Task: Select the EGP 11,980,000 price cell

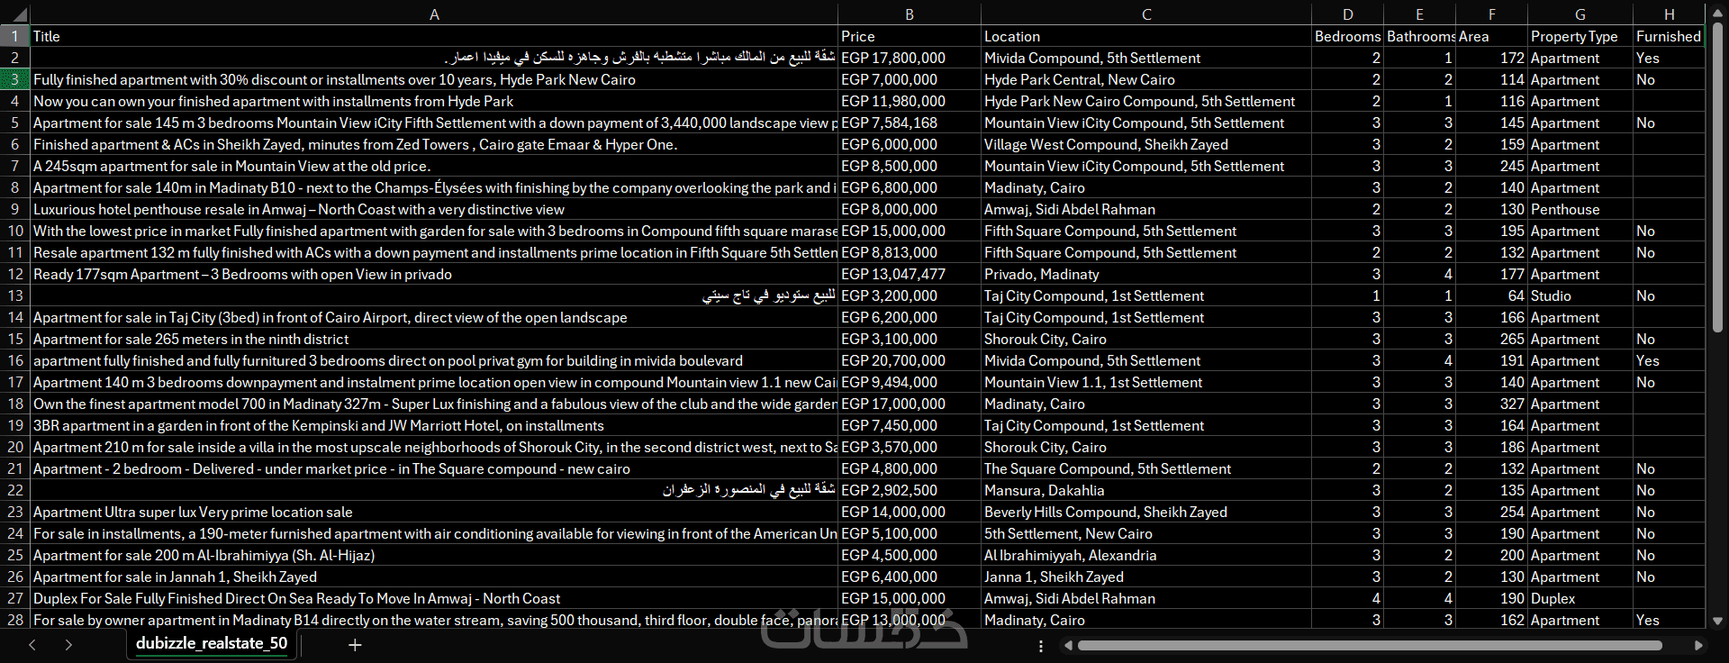Action: [x=910, y=101]
